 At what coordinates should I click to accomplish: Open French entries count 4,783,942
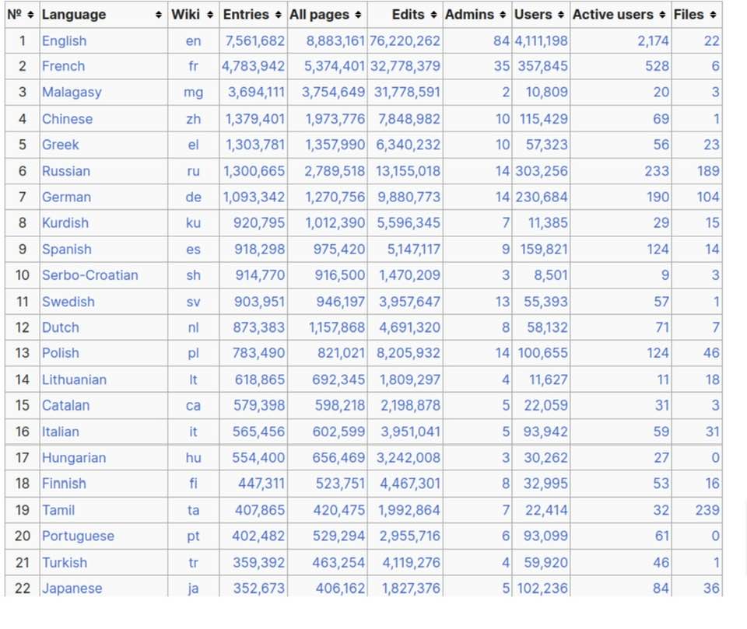point(253,66)
